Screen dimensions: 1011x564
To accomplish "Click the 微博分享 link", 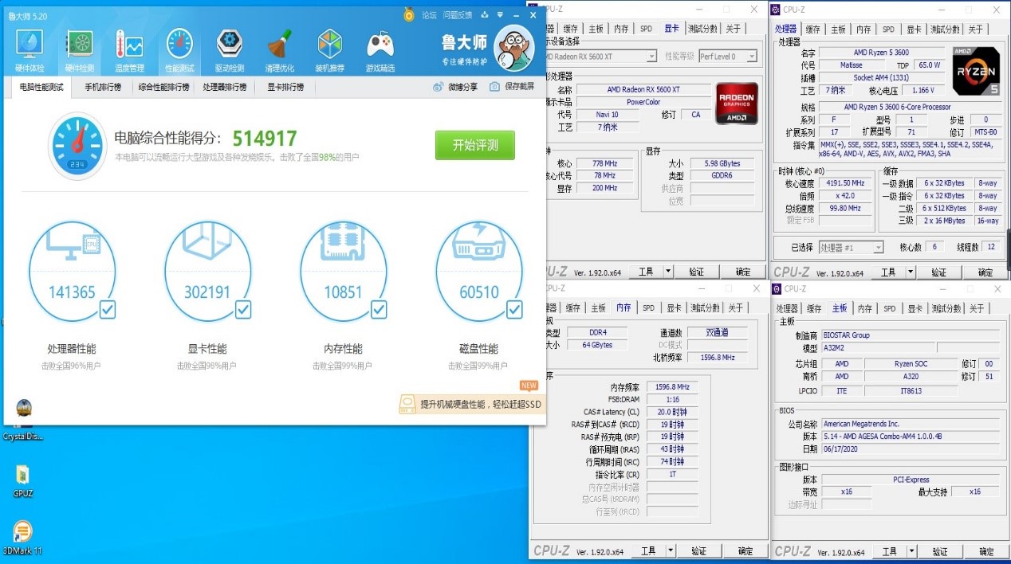I will [x=455, y=87].
